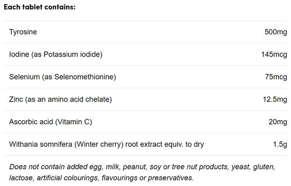This screenshot has height=186, width=291.
Task: Select the 20mg amount value
Action: coord(277,122)
